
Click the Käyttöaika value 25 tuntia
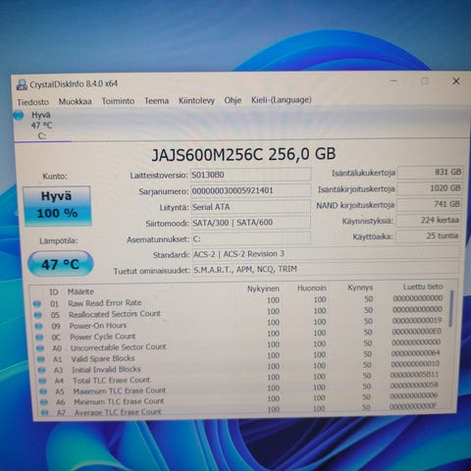428,235
